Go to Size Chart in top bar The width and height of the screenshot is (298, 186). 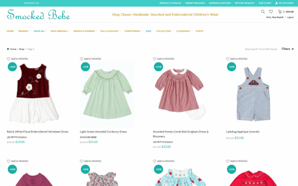click(x=265, y=3)
